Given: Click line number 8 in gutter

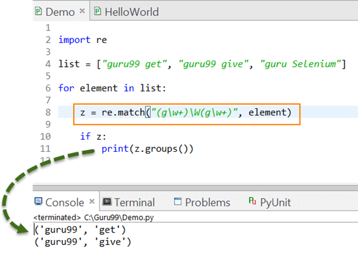Looking at the screenshot, I should pyautogui.click(x=48, y=112).
